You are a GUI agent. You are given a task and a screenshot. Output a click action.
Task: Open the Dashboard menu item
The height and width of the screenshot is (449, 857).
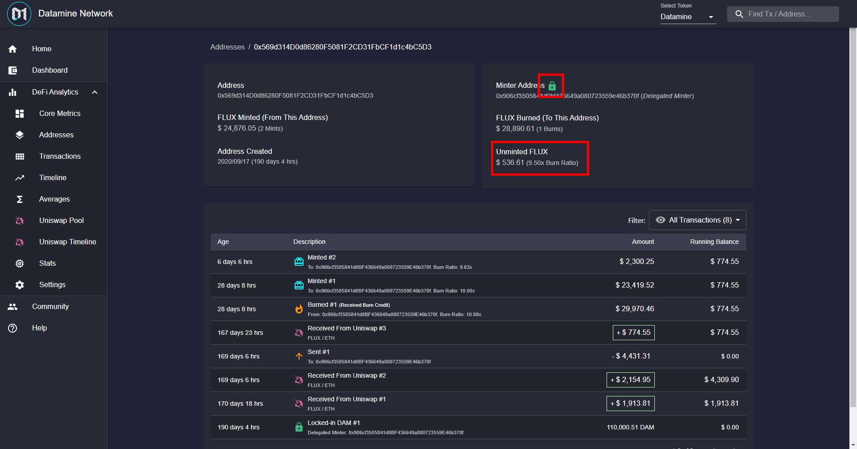[54, 70]
